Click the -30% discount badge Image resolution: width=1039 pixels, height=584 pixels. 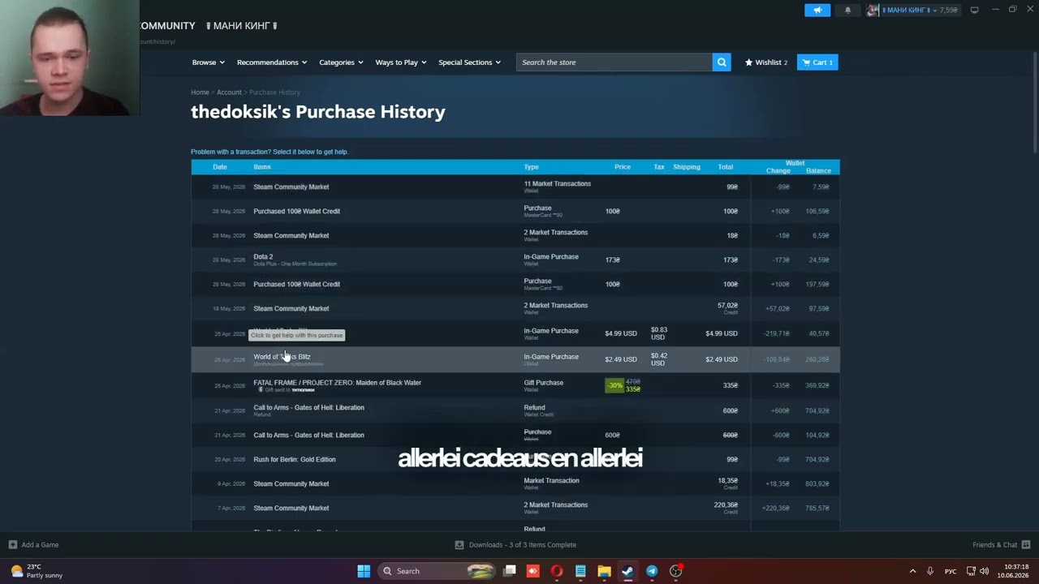614,385
